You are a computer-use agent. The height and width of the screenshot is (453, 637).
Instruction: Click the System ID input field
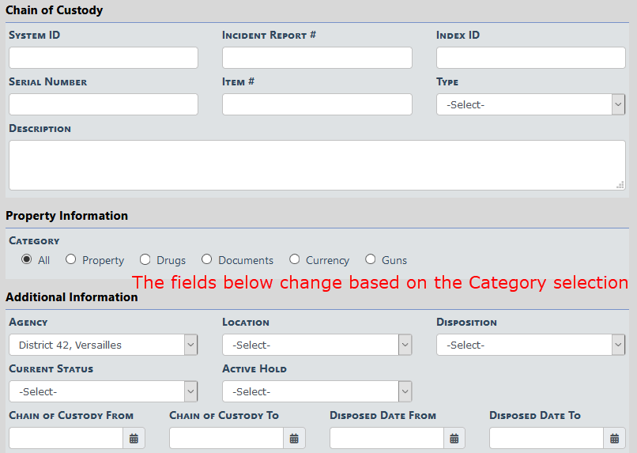[103, 58]
